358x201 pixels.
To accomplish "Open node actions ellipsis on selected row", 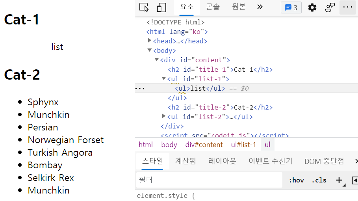I will (x=140, y=89).
